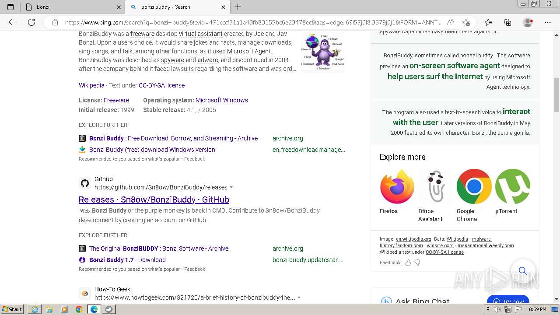Launch Internet Explorer from taskbar
The width and height of the screenshot is (560, 315).
pos(34,309)
